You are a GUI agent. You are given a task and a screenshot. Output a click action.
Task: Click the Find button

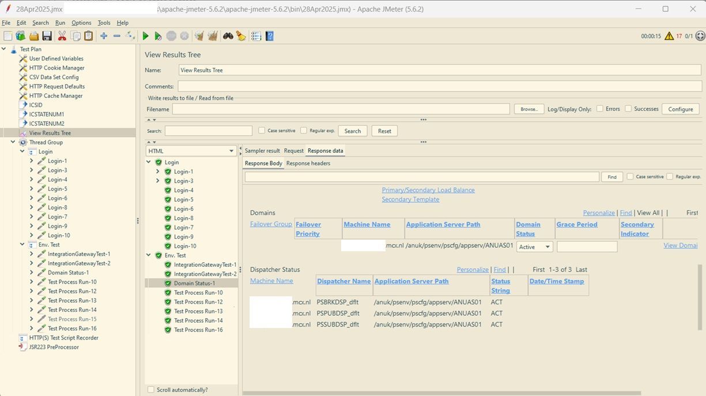click(612, 177)
